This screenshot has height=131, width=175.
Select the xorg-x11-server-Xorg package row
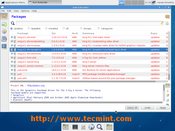89,62
